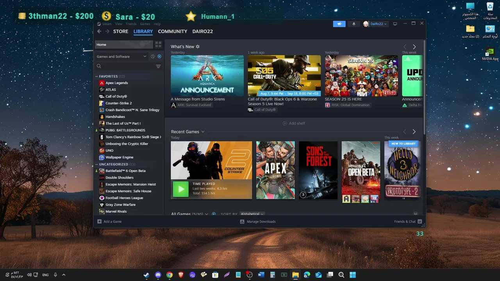Open the View menu

click(x=119, y=24)
